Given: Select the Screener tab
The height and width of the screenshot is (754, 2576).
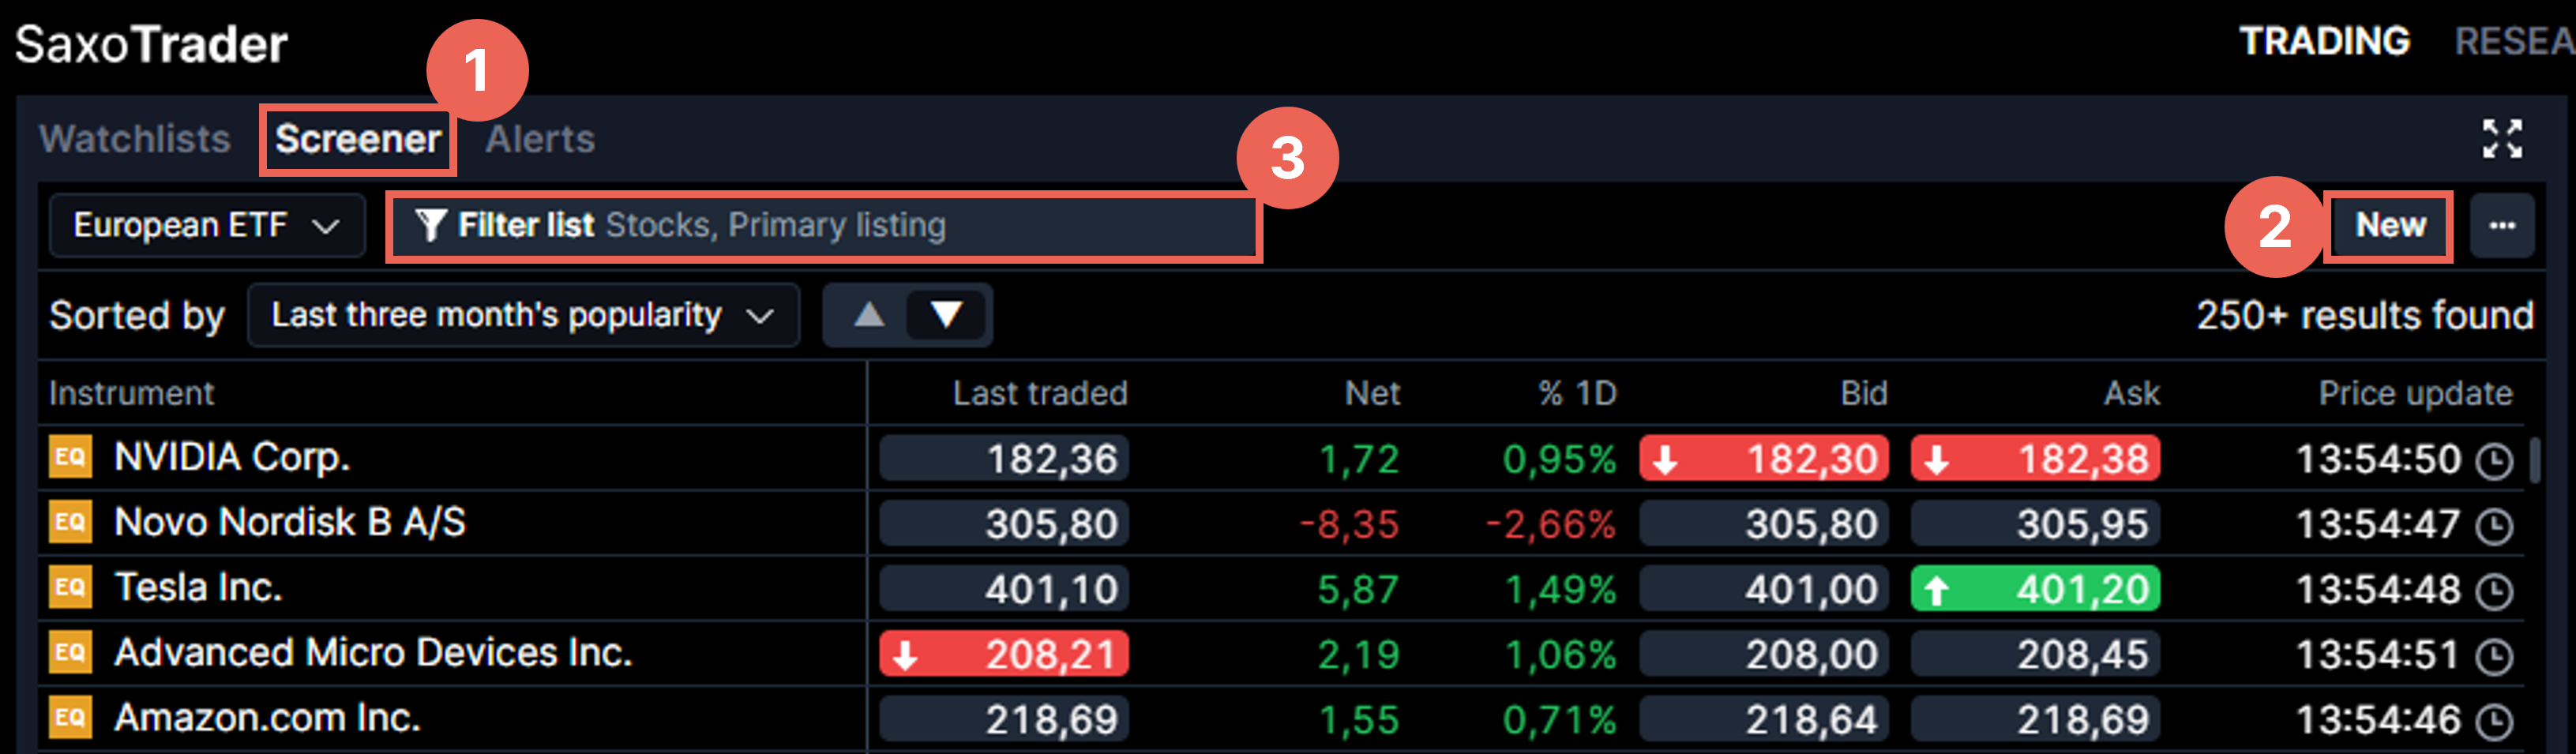Looking at the screenshot, I should (358, 139).
